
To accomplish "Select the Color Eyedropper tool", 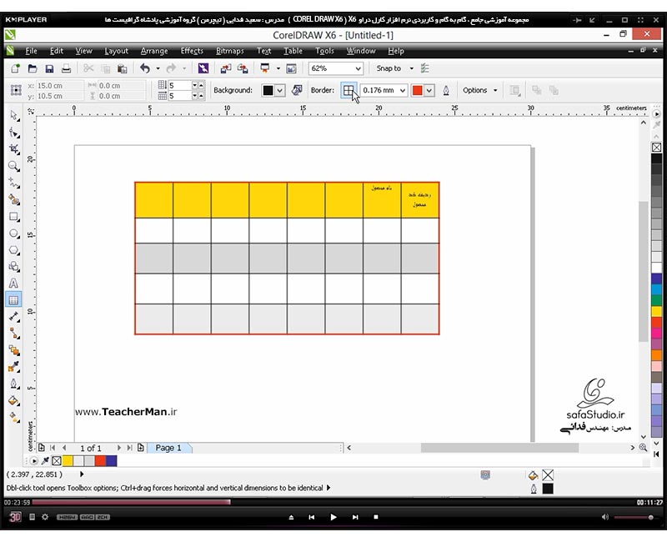I will [x=14, y=367].
